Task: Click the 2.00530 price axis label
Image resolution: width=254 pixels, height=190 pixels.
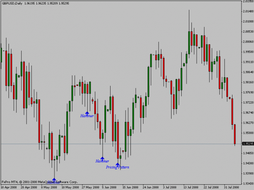Action: click(x=248, y=32)
